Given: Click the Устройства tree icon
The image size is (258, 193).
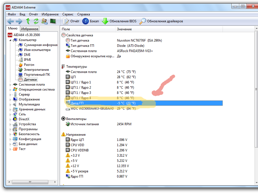Looking at the screenshot, I should [x=15, y=124].
